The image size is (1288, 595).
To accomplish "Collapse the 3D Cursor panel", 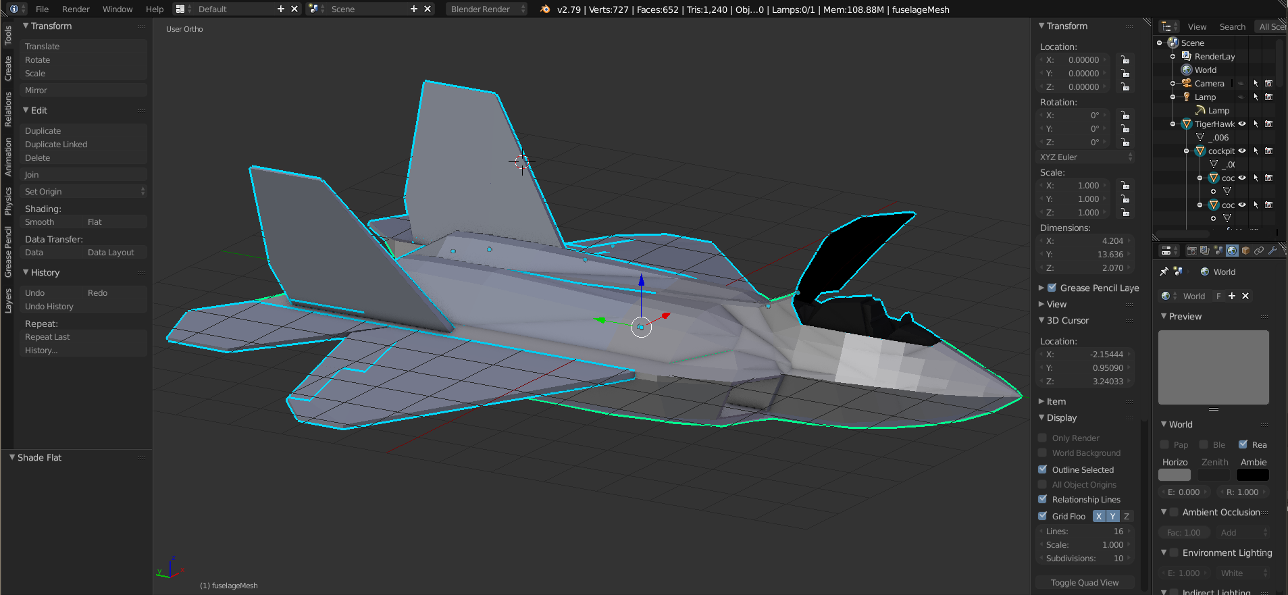I will [x=1041, y=320].
